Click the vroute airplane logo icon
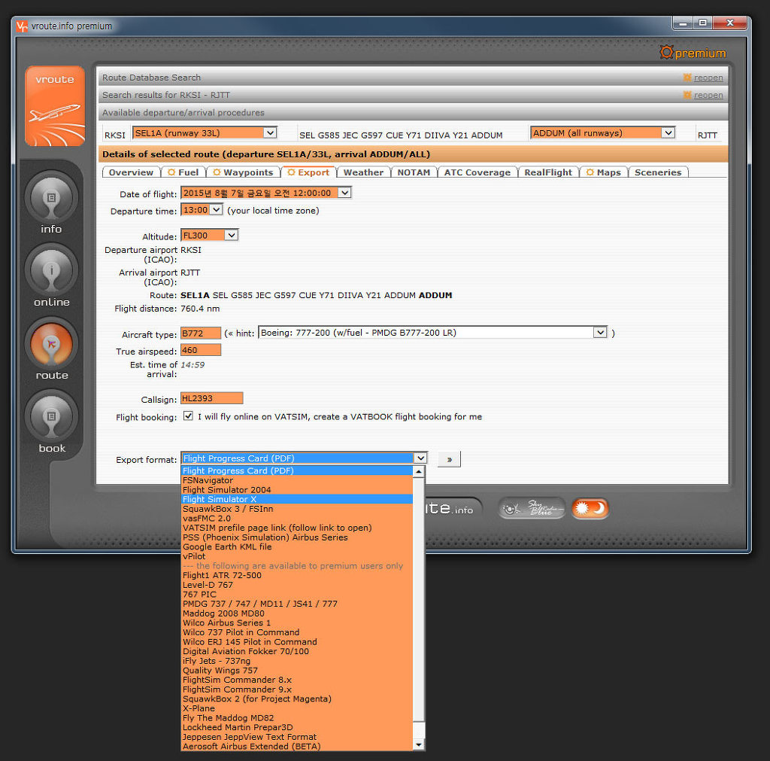The image size is (770, 761). 54,105
